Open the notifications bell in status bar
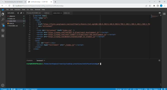167x90 pixels. 162,89
